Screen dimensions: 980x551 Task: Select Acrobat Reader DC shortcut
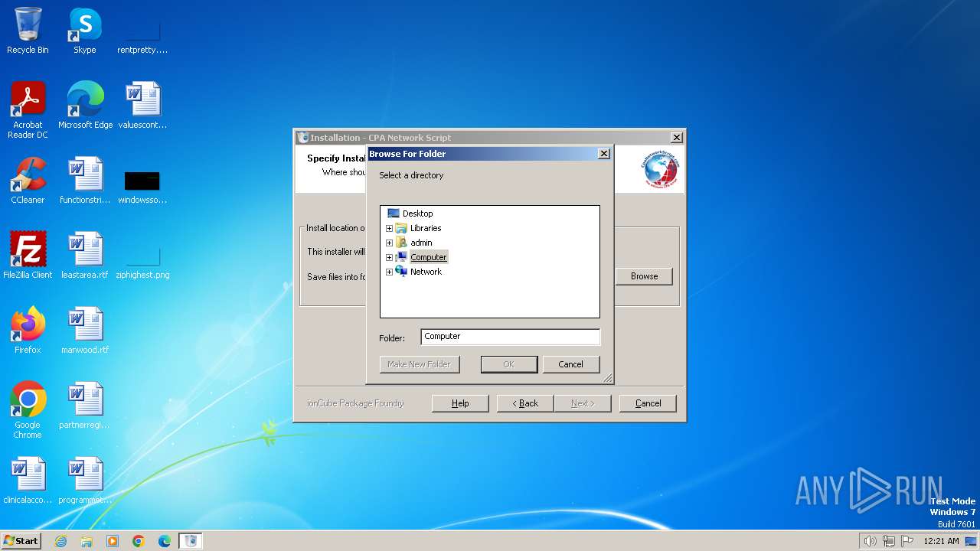[28, 111]
